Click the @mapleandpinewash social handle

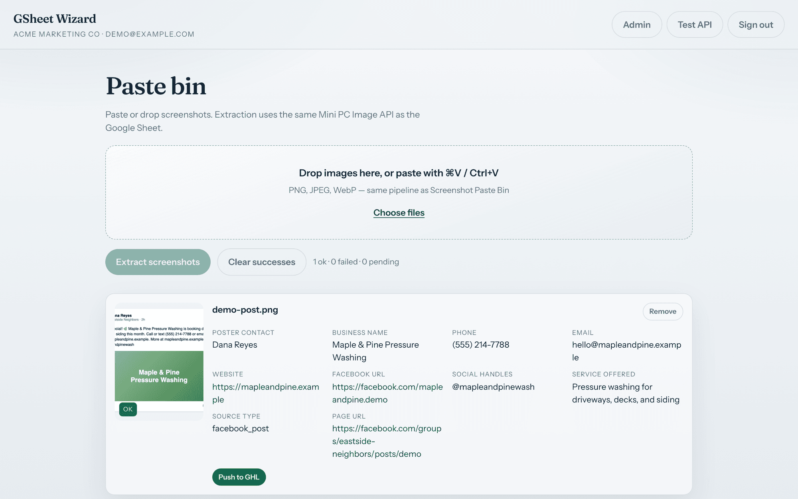tap(493, 387)
